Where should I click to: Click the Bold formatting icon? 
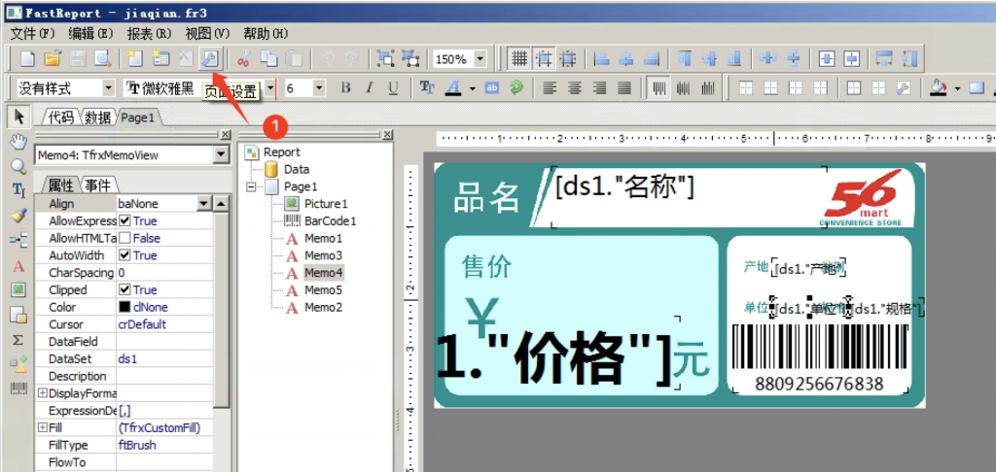[345, 88]
